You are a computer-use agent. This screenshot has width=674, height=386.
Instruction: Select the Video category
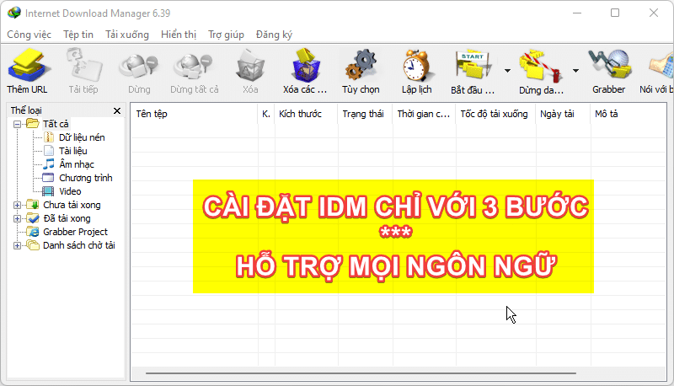[x=70, y=191]
